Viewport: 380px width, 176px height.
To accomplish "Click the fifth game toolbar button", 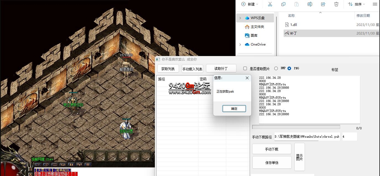I will [x=71, y=165].
